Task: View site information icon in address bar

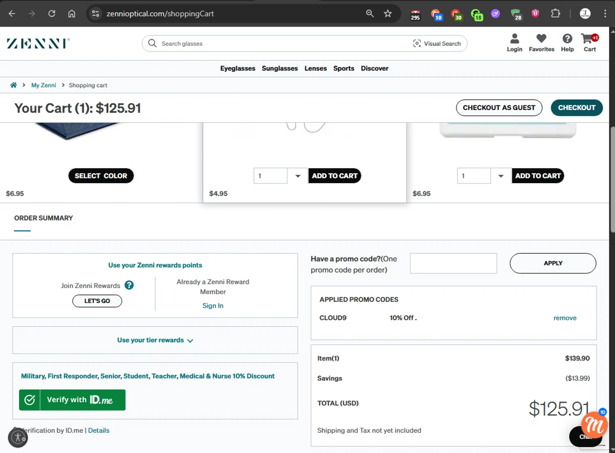Action: tap(96, 14)
